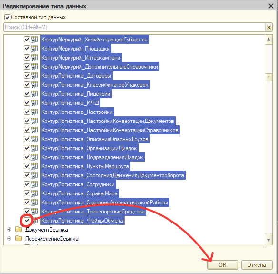Image resolution: width=278 pixels, height=274 pixels.
Task: Click catalog icon beside КонтурЛогистика_Сотрудники
Action: click(35, 184)
